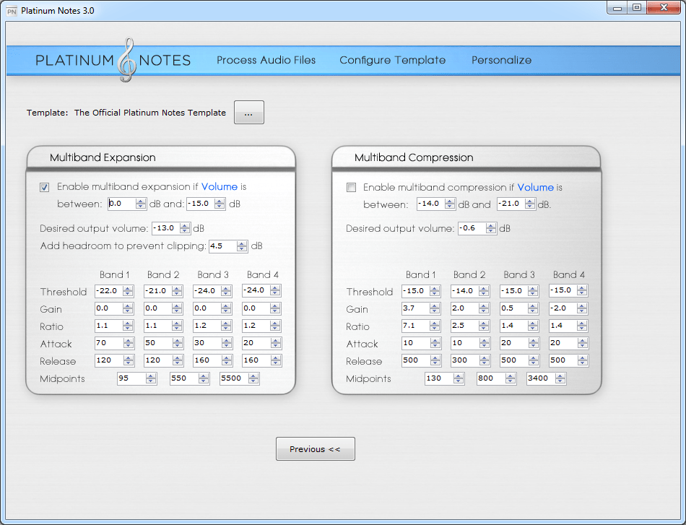Click the Previous button
Screen dimensions: 686x525
click(x=315, y=448)
